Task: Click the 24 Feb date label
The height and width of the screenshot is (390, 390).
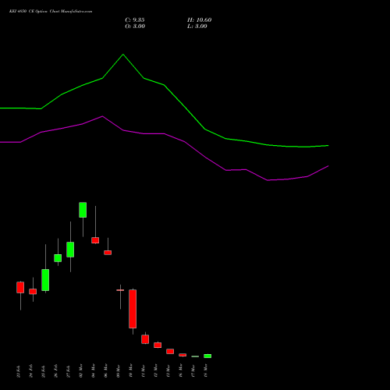Action: (31, 371)
